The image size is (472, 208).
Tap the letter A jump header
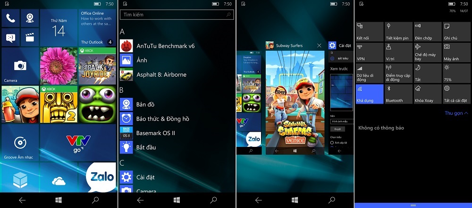pos(122,32)
